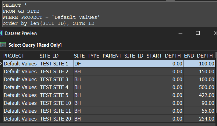
Task: Click the current row arrow indicator
Action: pyautogui.click(x=2, y=64)
